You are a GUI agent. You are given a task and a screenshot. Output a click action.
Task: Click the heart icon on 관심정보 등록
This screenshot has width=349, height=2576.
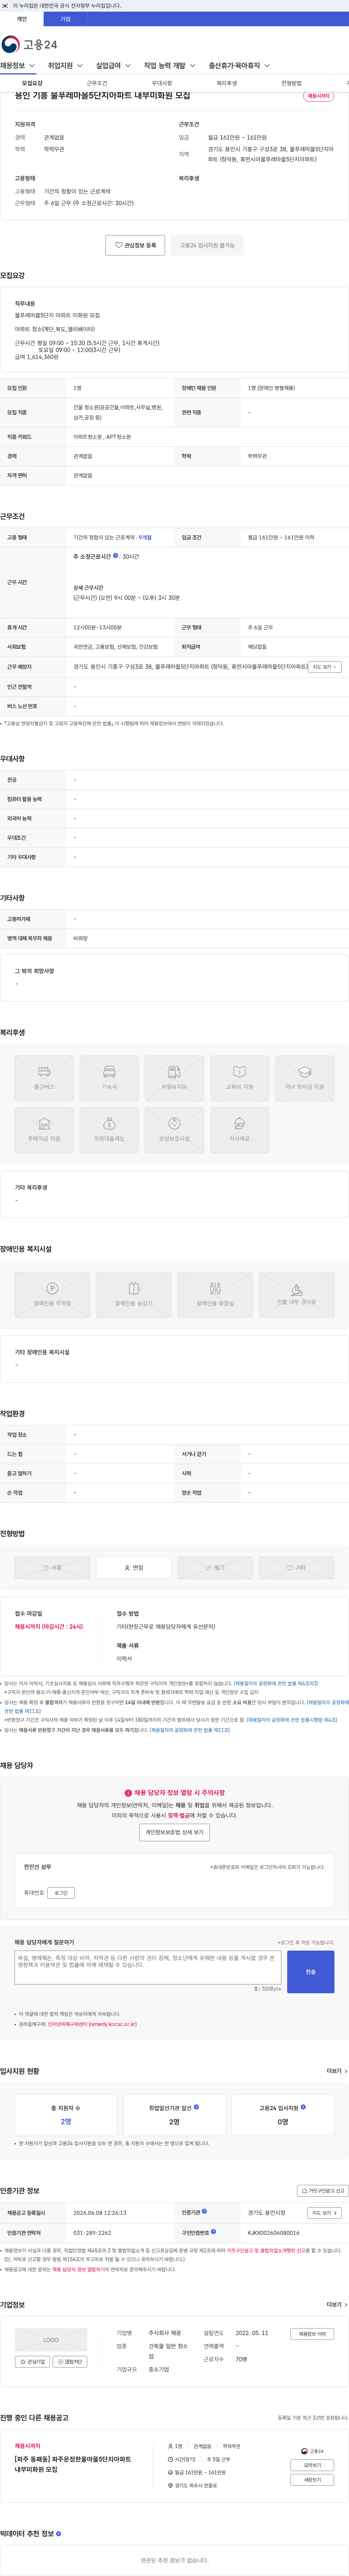point(119,245)
